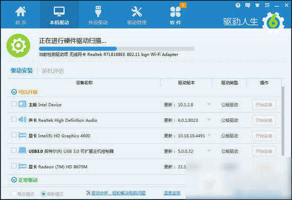Viewport: 292px width, 200px height.
Task: Click 公版驱动 in the Intel Device row
Action: tap(230, 104)
